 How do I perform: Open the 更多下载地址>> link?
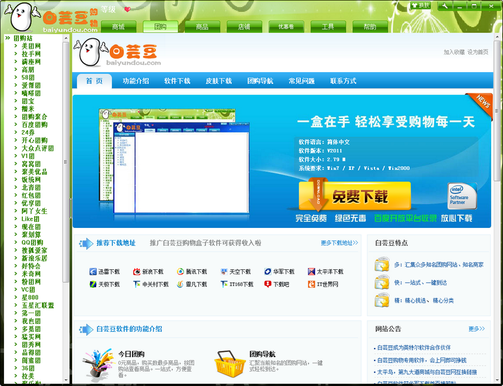pos(339,243)
